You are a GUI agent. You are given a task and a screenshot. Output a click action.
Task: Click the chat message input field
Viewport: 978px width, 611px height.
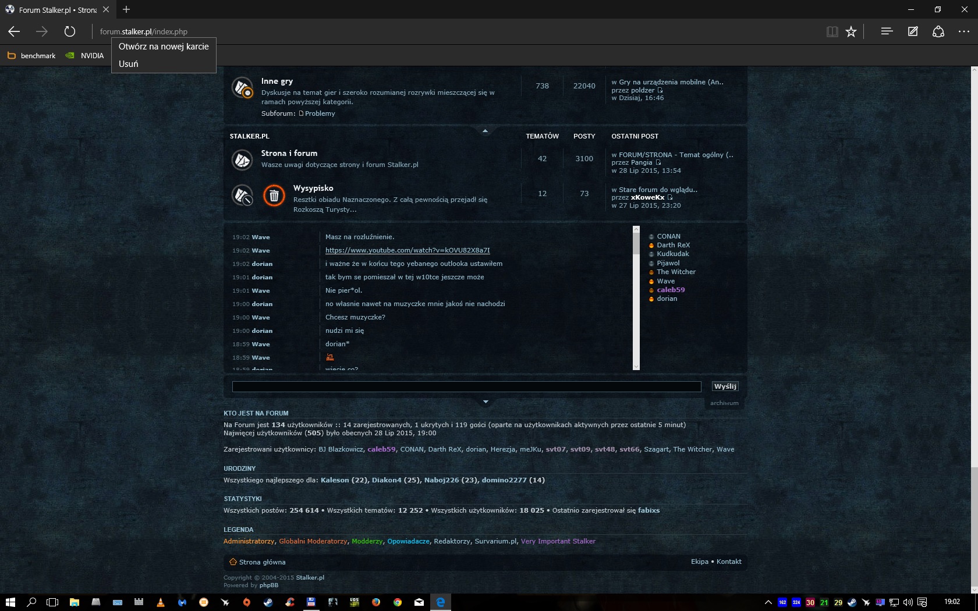coord(466,386)
